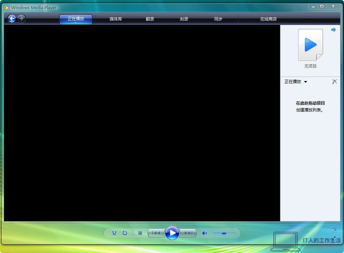Open the 同步 tab
The image size is (344, 253).
point(218,19)
